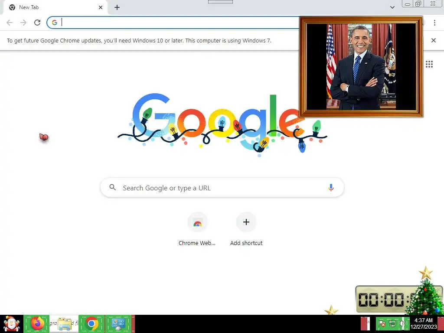Open Chrome's three-dot menu
Screen dimensions: 444x333
click(x=434, y=23)
